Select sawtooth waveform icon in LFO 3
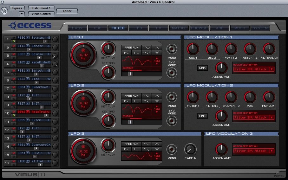Image resolution: width=288 pixels, height=180 pixels. (x=127, y=149)
